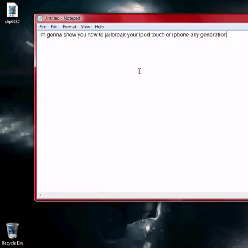Select the clip0232 AVI desktop icon

[12, 13]
